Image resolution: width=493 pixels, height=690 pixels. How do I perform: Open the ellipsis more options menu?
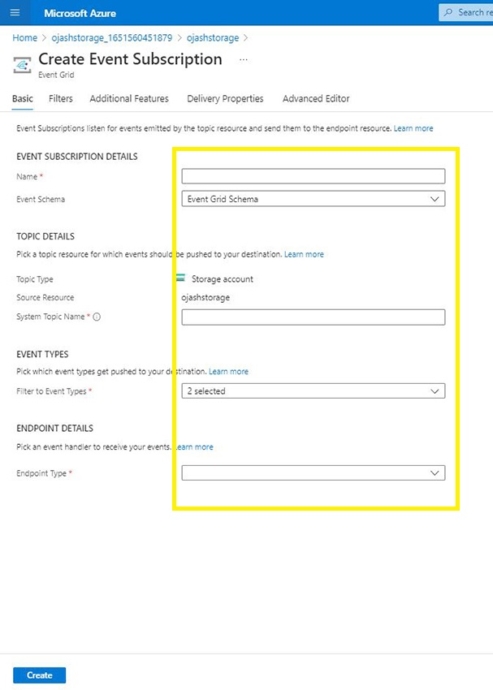point(244,60)
